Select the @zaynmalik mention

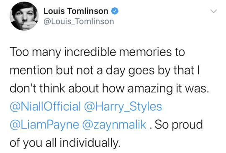pyautogui.click(x=114, y=125)
